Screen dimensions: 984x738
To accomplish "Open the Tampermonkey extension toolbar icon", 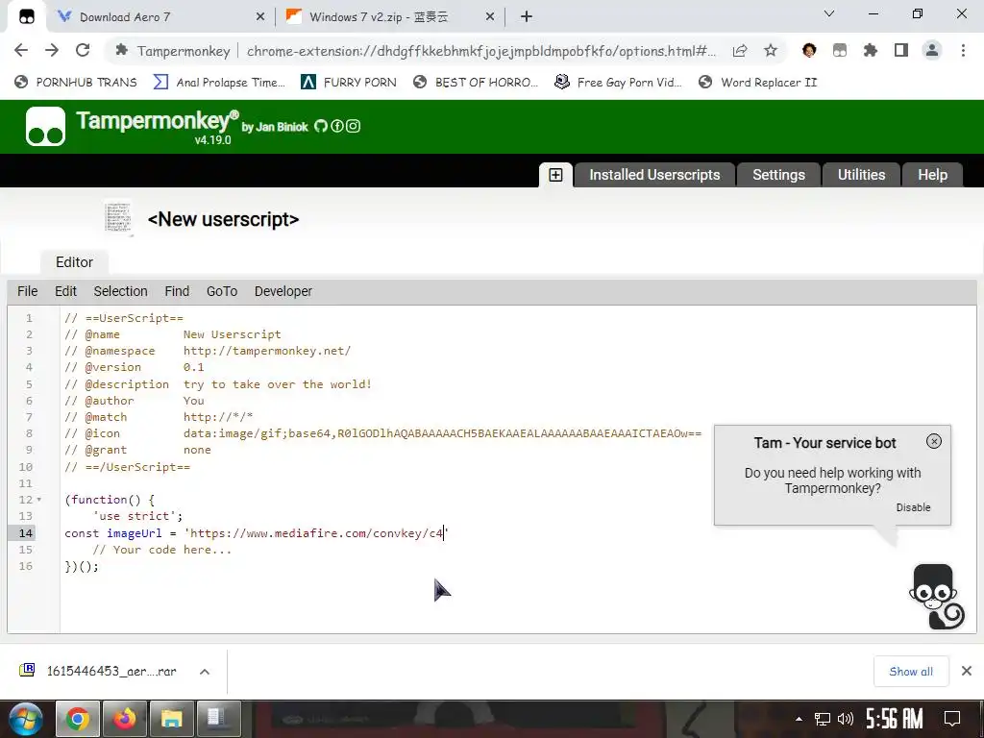I will (x=840, y=51).
